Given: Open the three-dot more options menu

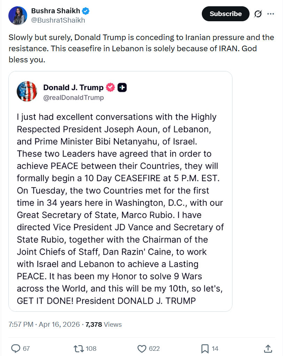Looking at the screenshot, I should [x=270, y=14].
